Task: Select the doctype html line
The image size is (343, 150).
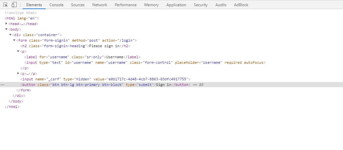Action: pos(21,13)
